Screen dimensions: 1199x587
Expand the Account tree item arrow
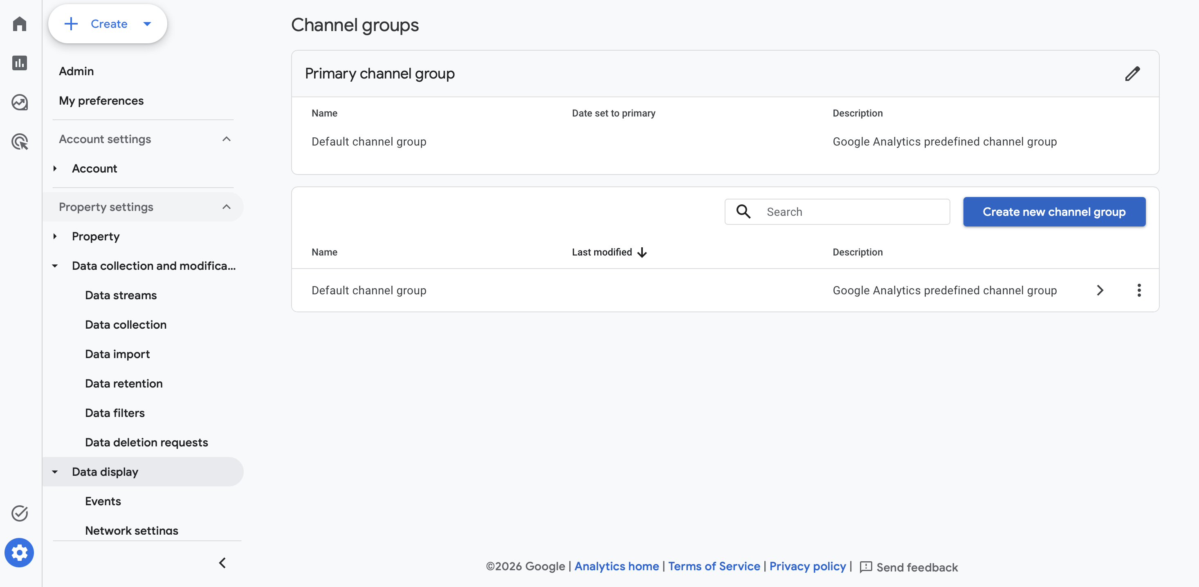tap(55, 168)
